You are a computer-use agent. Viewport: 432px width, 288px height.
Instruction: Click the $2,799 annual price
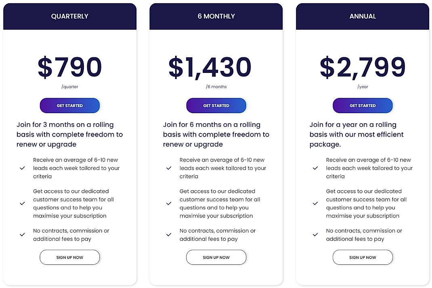(x=362, y=66)
